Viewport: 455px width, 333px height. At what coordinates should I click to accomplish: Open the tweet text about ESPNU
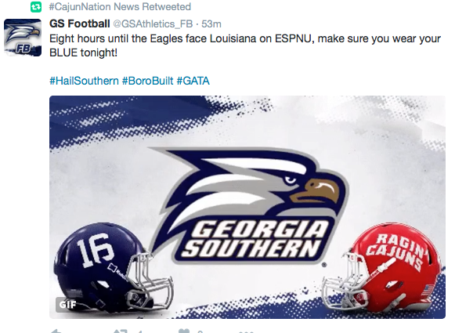point(245,45)
